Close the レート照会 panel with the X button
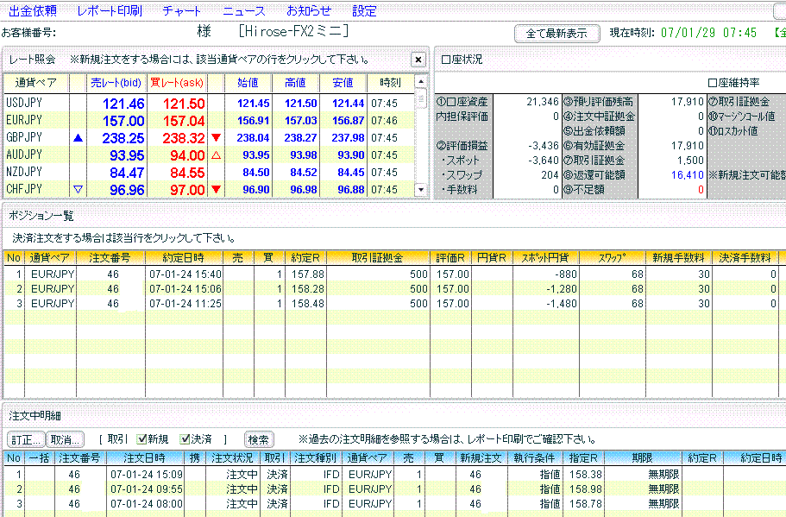Viewport: 786px width, 517px height. (418, 60)
